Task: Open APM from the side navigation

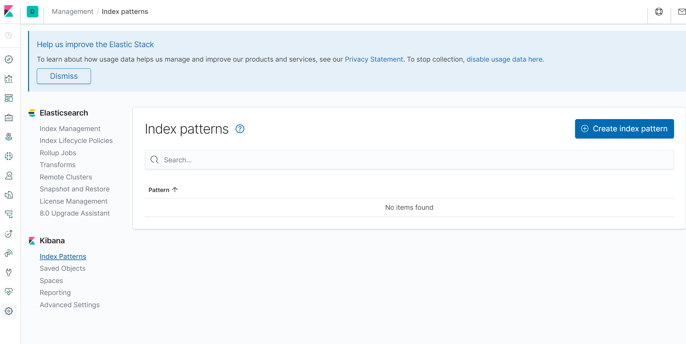Action: point(9,214)
